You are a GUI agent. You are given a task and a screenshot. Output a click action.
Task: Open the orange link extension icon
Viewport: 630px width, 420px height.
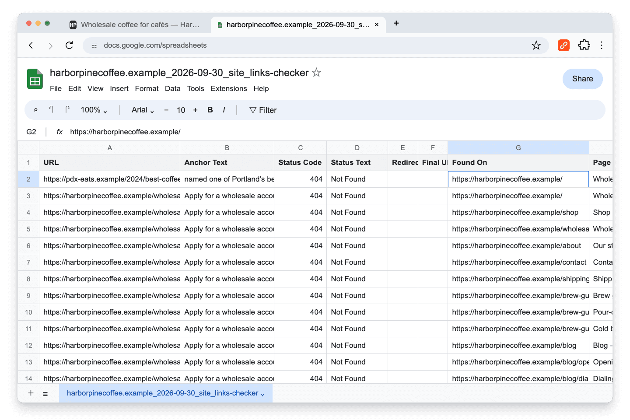(563, 45)
